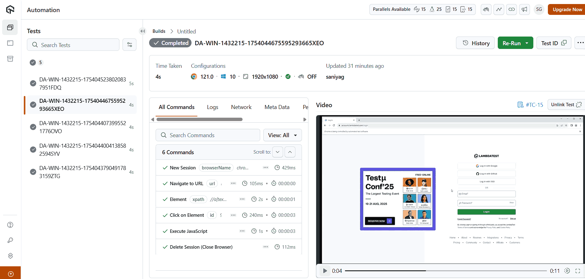The image size is (585, 279).
Task: Open the tunnel icon in top bar
Action: [486, 9]
